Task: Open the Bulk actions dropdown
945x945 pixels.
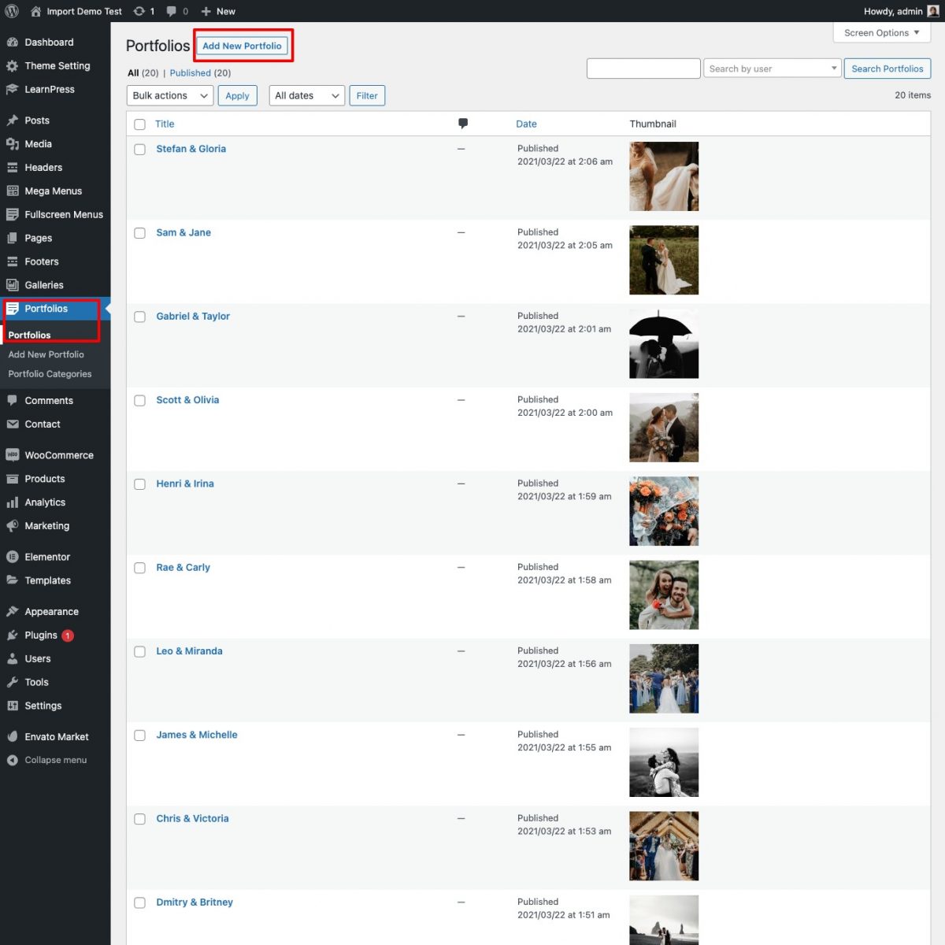Action: point(169,95)
